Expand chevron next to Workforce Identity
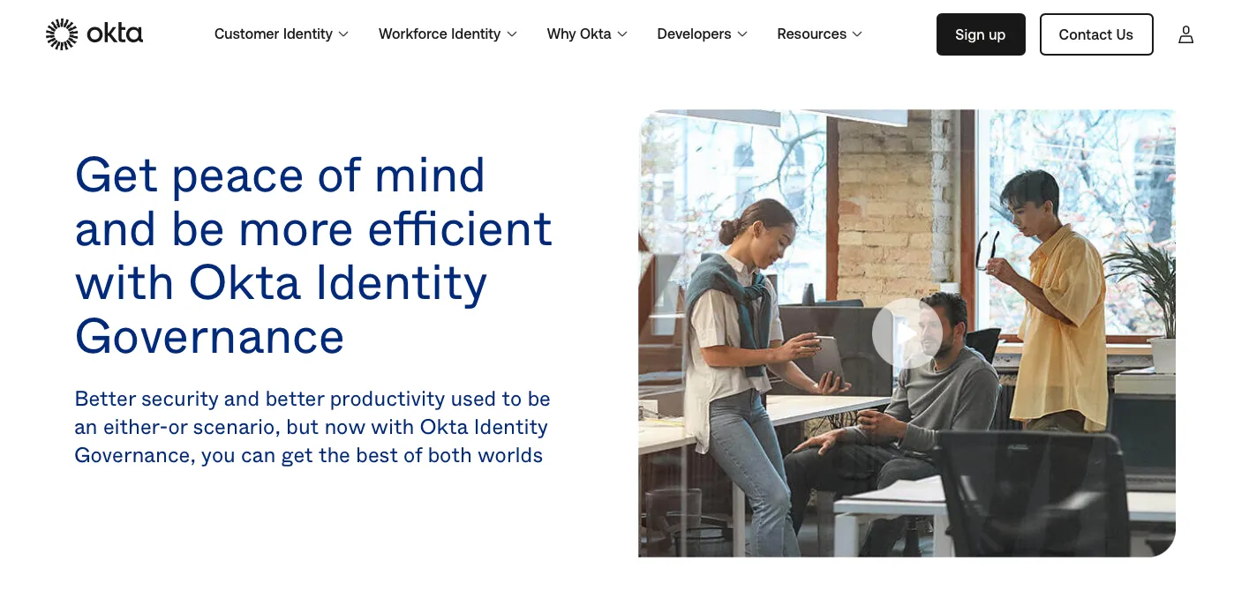The height and width of the screenshot is (598, 1234). click(512, 34)
